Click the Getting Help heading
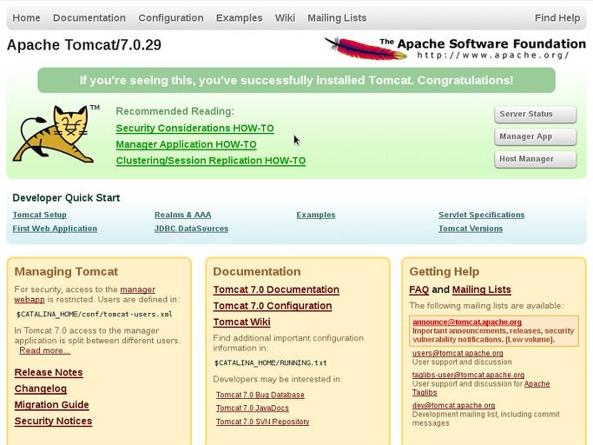593x445 pixels. (445, 271)
